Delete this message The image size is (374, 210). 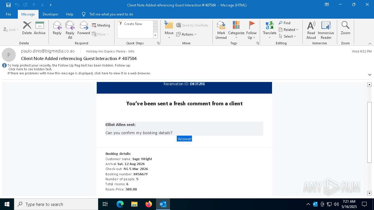coord(27,28)
